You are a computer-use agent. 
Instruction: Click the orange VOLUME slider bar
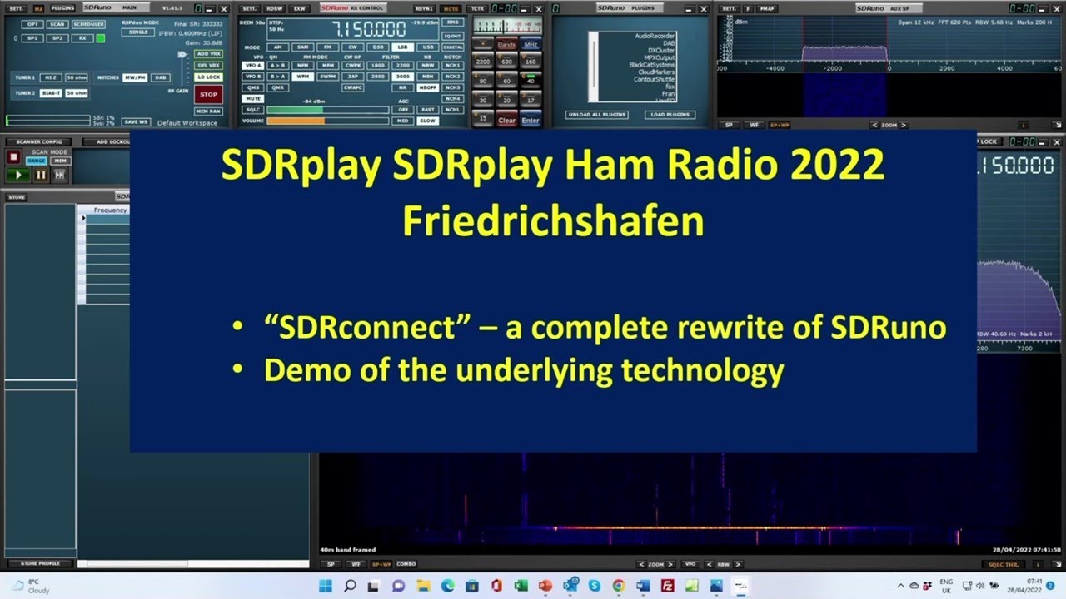(x=327, y=121)
